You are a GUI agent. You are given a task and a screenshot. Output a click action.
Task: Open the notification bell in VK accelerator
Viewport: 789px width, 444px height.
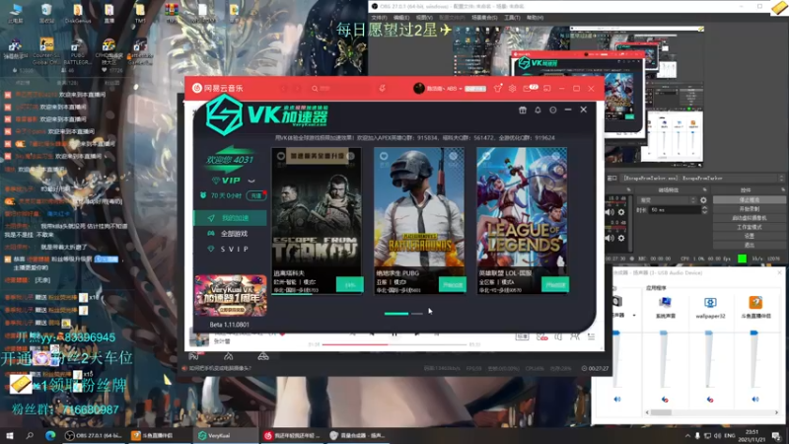(538, 110)
